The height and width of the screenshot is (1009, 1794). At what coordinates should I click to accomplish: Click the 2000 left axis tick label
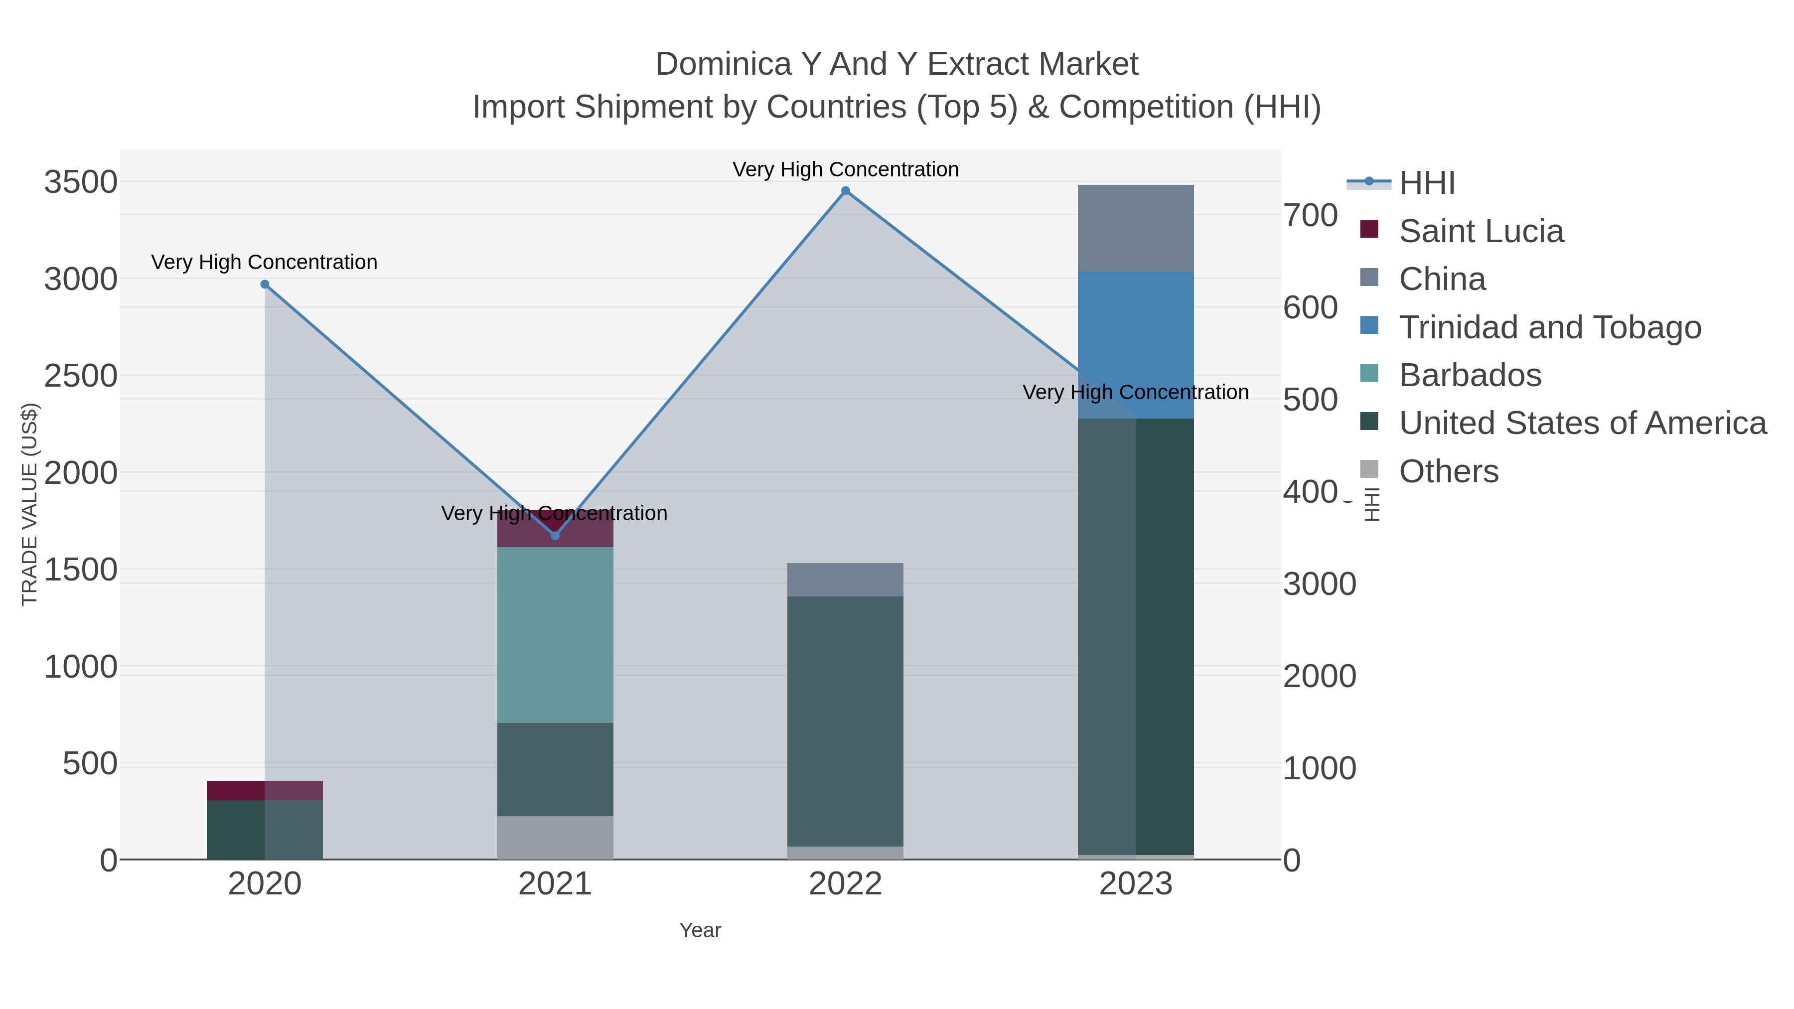click(81, 473)
